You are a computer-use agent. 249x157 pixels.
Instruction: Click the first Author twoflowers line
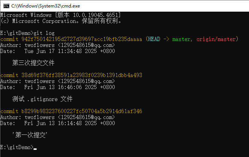[57, 45]
